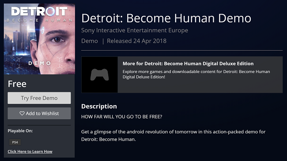Click the Explore more games description text
Viewport: 287px width, 161px height.
pyautogui.click(x=196, y=74)
